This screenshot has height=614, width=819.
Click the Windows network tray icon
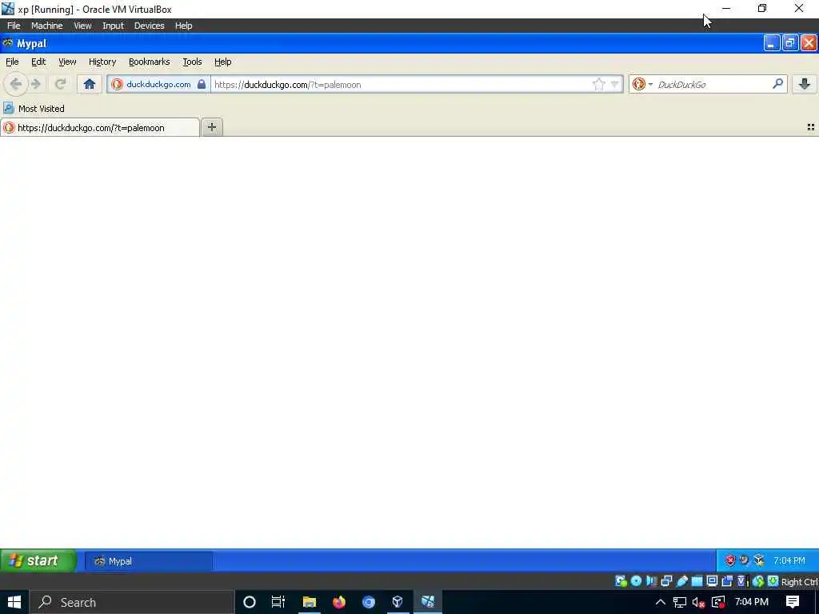680,603
